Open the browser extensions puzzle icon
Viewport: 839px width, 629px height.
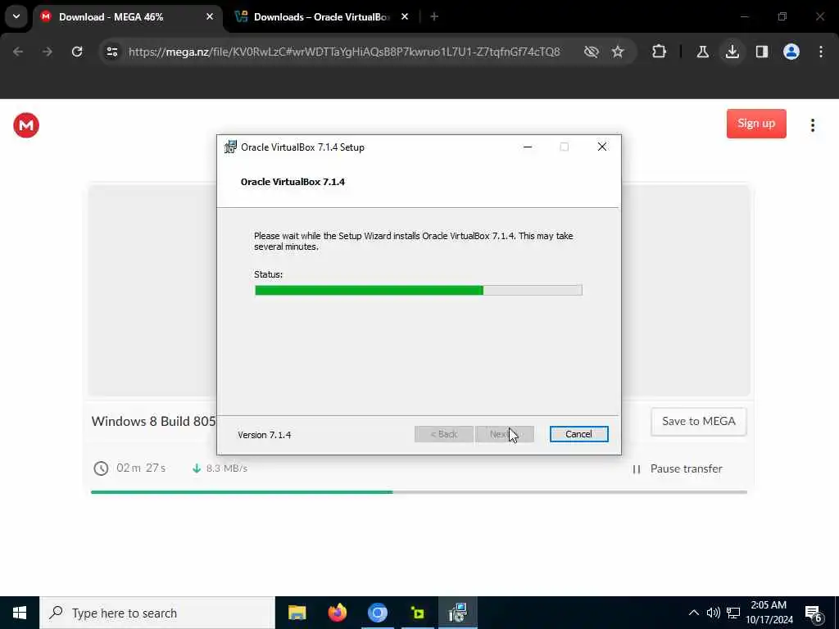click(x=660, y=52)
